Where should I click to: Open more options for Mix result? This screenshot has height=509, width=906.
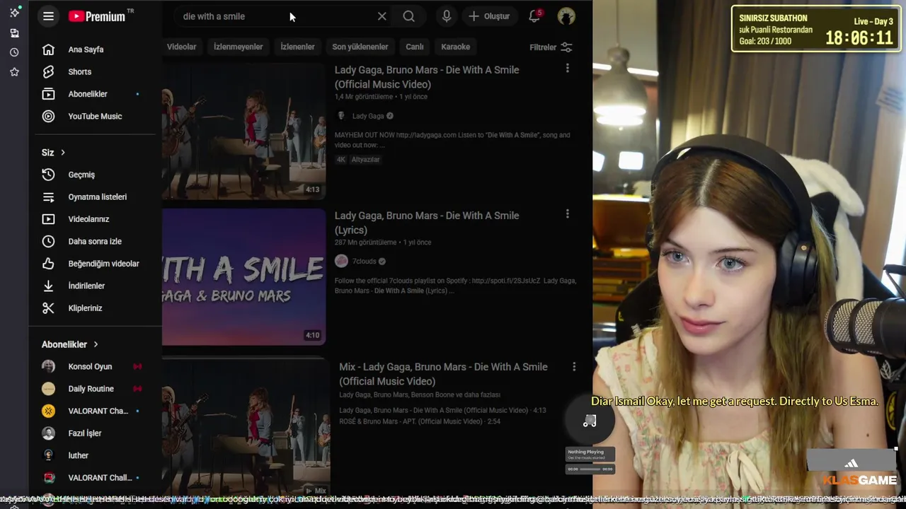pos(574,367)
